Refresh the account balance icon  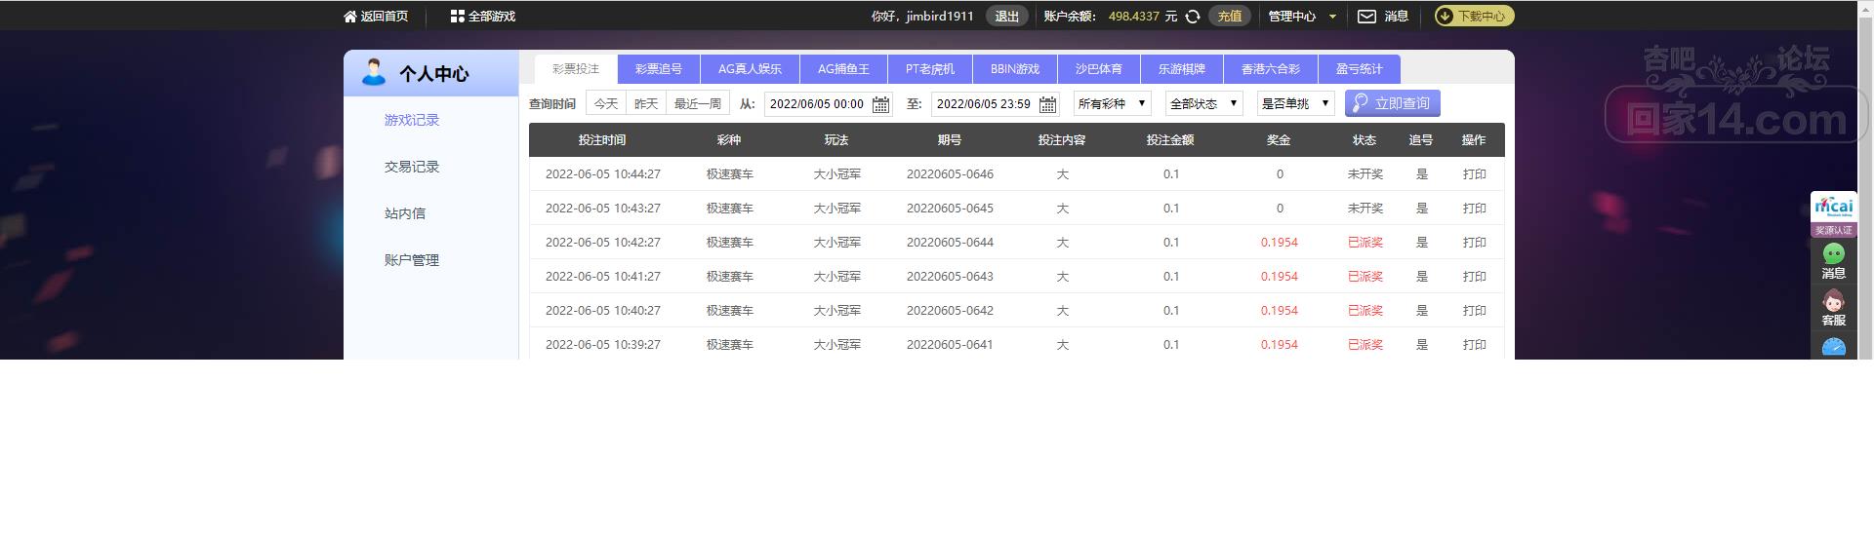click(x=1193, y=17)
